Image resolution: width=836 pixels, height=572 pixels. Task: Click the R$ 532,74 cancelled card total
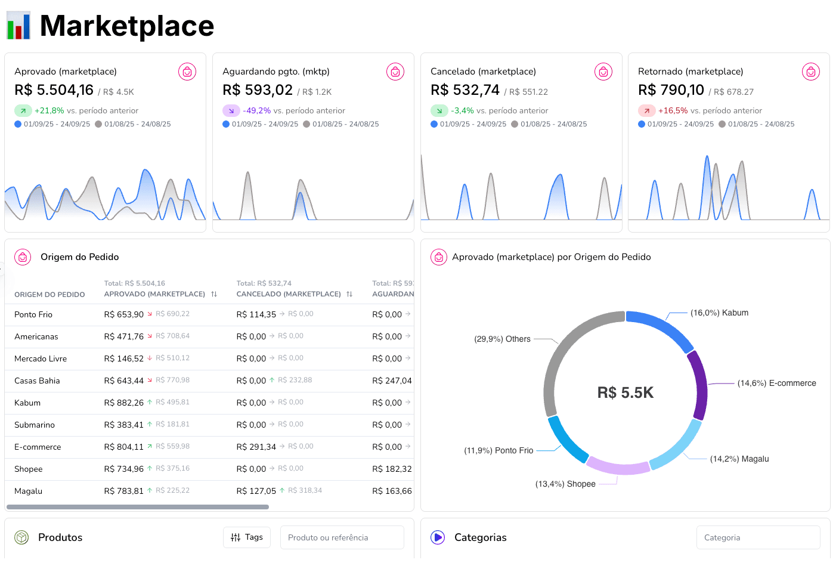(x=465, y=90)
